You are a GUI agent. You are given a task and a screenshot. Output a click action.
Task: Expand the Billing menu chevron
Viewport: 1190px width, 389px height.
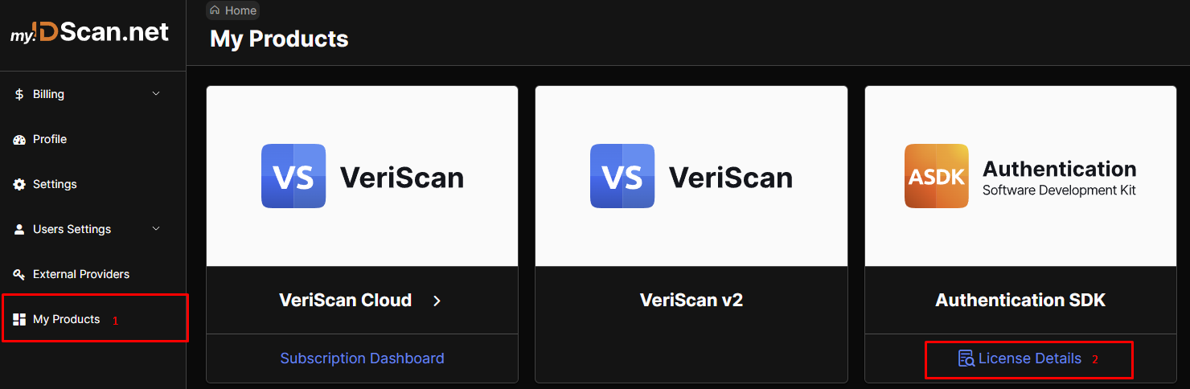click(x=156, y=94)
